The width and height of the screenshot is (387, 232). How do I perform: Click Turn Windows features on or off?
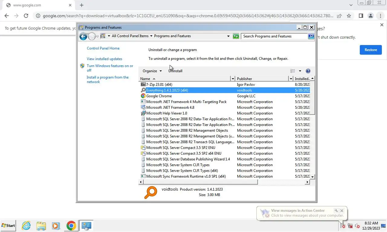(x=110, y=68)
